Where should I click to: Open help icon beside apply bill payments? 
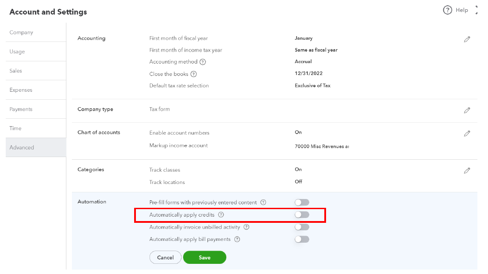pyautogui.click(x=237, y=239)
